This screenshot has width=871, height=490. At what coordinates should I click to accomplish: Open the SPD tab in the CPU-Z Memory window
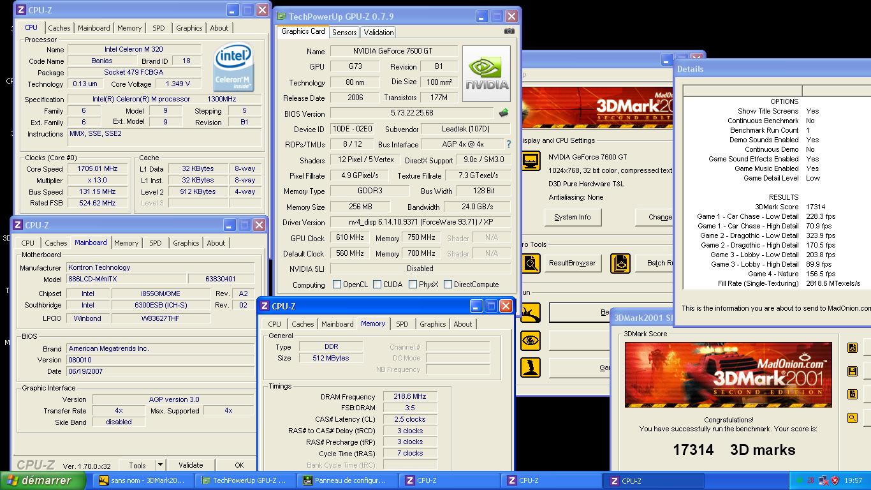tap(402, 324)
